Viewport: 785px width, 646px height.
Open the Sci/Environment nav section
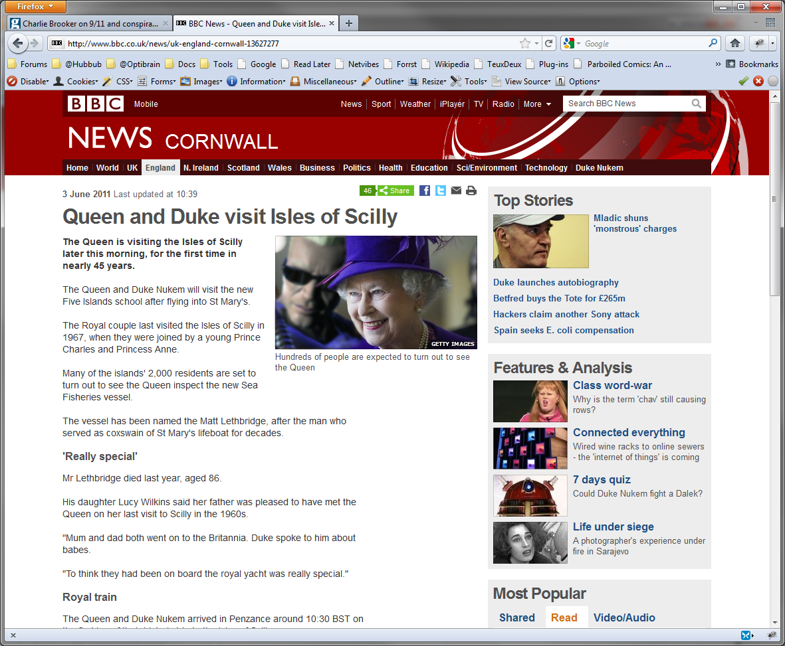pos(487,167)
